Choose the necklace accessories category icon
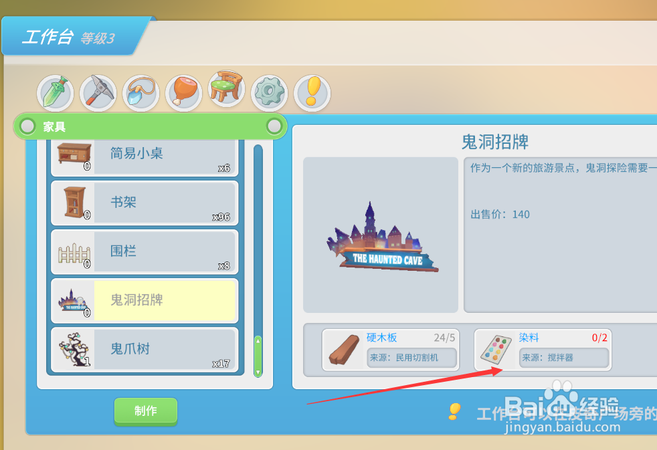Screen dimensions: 657x450 [140, 93]
